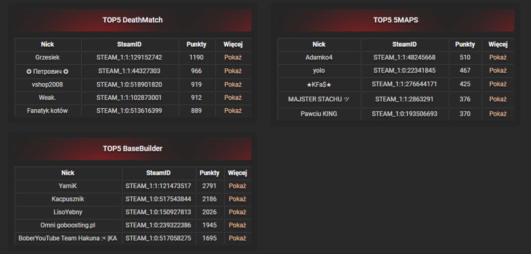Click the 2791 points value
531x254 pixels.
(x=210, y=186)
